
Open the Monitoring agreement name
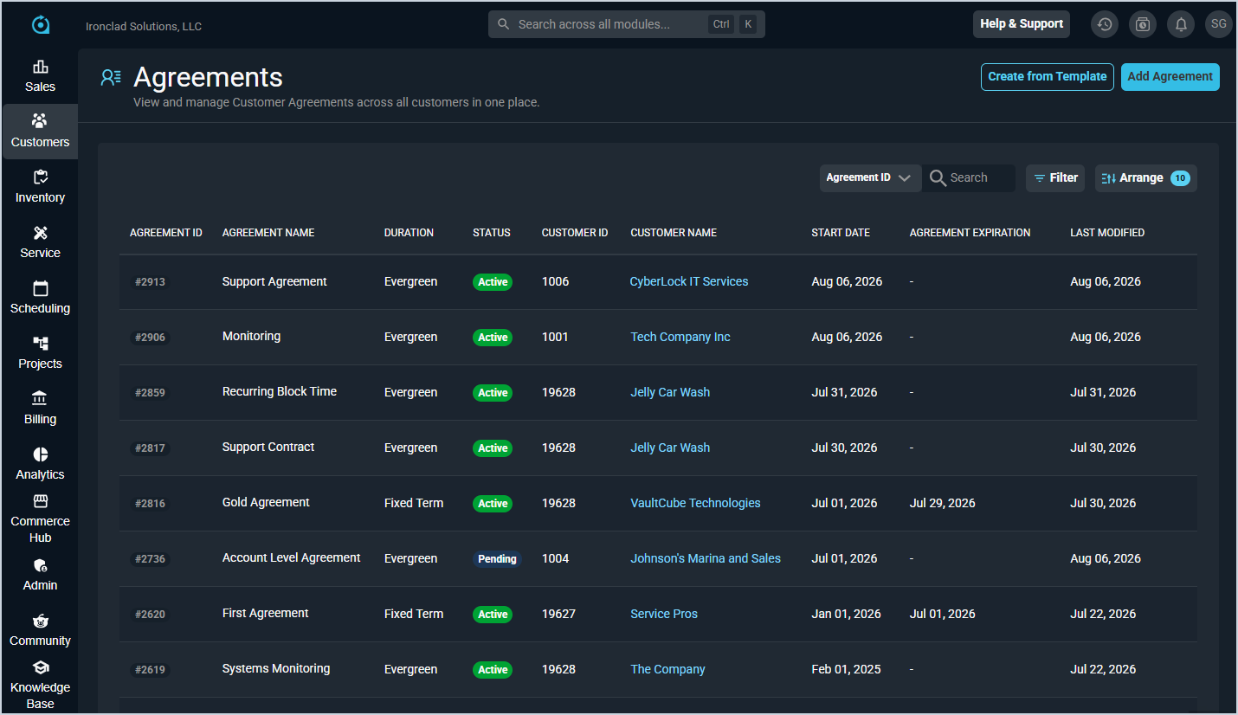click(251, 336)
